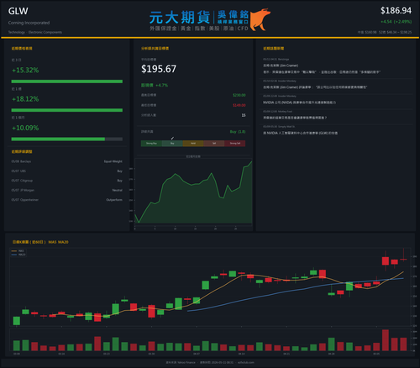Screen dimensions: 420x368
Task: Click the progress bar under +15.32%
Action: (67, 81)
